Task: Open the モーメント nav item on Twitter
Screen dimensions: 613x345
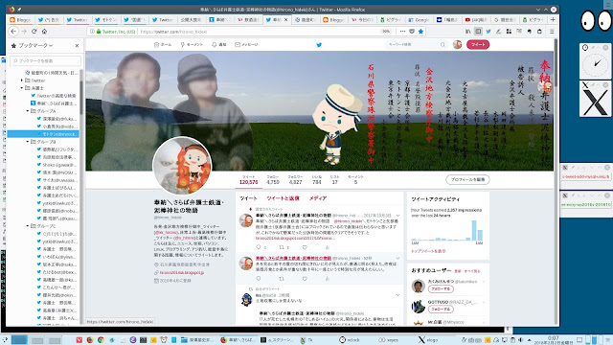Action: point(192,45)
